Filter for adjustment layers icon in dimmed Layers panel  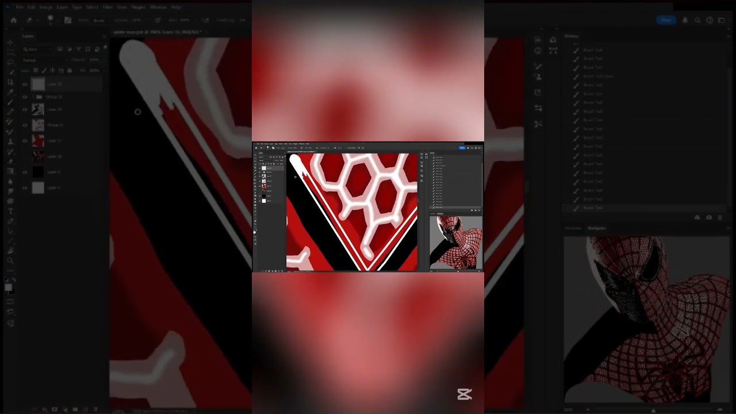(x=69, y=49)
